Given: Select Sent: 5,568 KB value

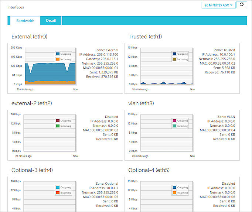Looking at the screenshot, I should (x=224, y=68).
